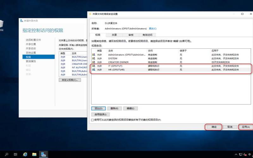Click the 应用(A) button

(246, 127)
